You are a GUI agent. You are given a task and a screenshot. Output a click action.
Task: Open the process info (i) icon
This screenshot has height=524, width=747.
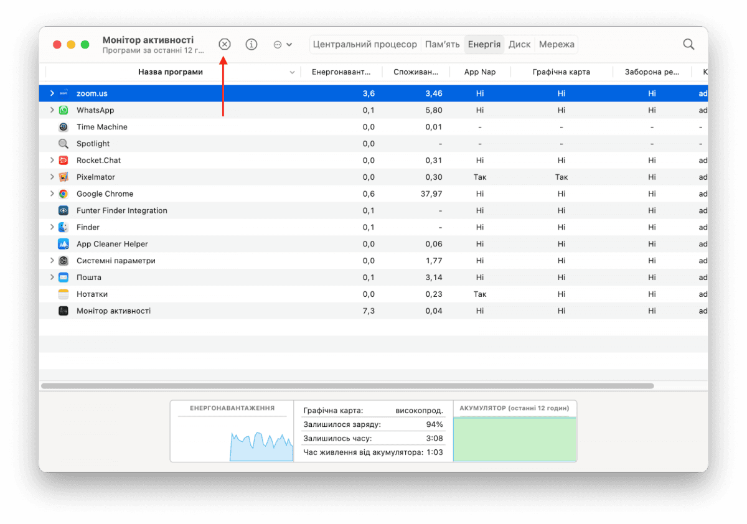[x=251, y=44]
